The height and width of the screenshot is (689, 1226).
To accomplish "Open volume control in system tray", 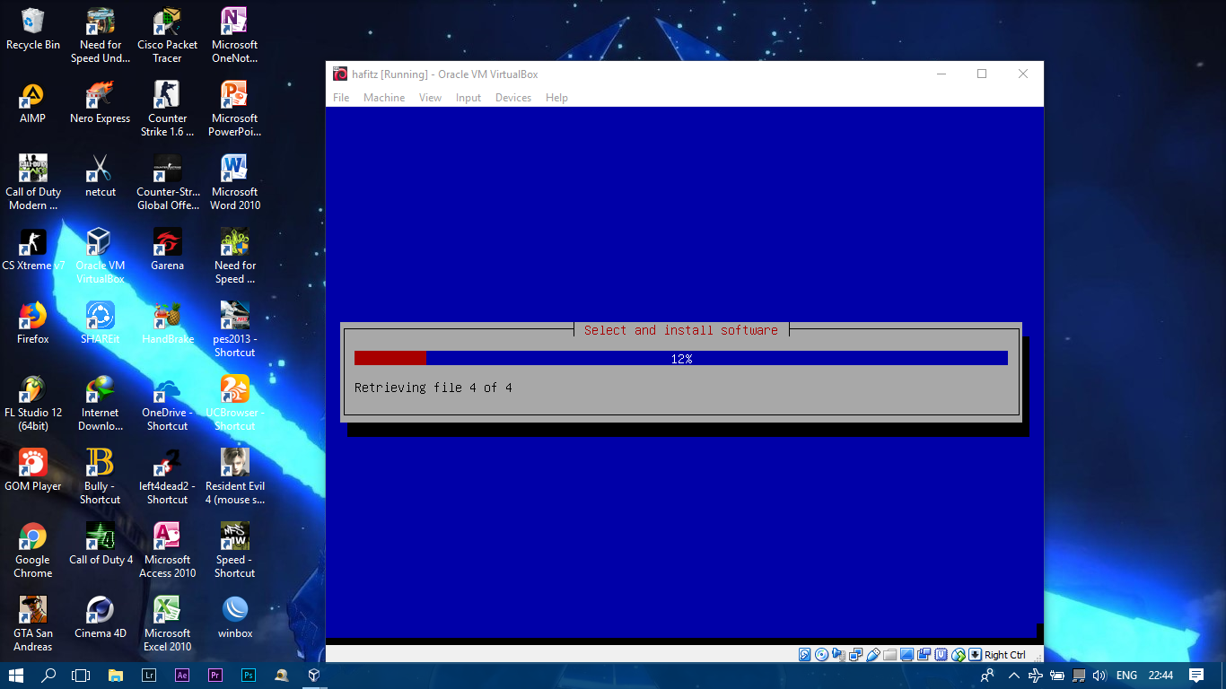I will [1100, 676].
